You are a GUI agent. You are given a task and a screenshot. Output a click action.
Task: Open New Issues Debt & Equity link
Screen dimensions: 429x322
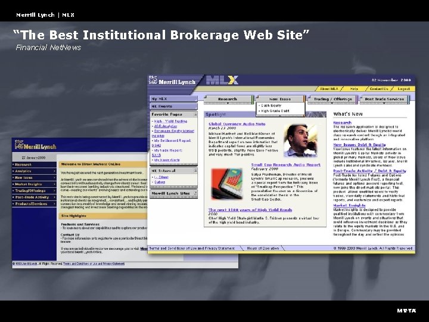(359, 144)
